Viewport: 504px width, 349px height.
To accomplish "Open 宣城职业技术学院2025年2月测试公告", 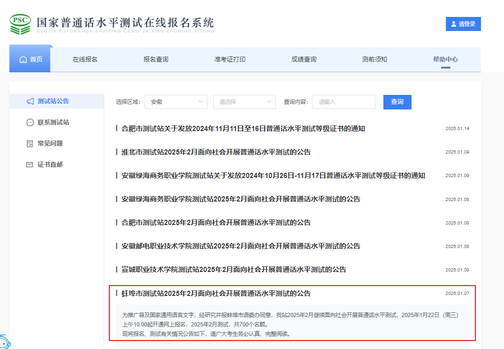I will (234, 270).
